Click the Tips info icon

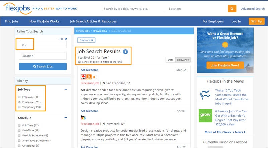point(66,39)
